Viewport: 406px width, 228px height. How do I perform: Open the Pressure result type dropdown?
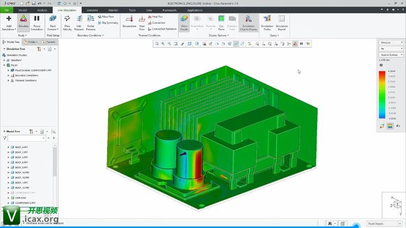point(390,43)
